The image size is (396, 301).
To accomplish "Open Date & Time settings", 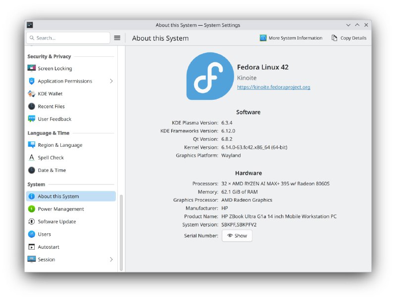I will [x=71, y=170].
